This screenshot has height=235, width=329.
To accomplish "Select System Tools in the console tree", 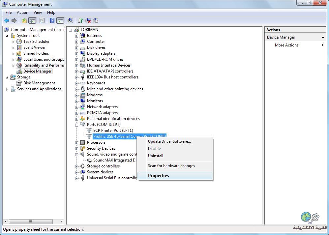I will (x=29, y=36).
